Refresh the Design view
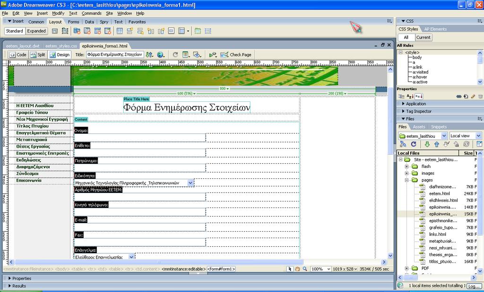 [x=175, y=55]
